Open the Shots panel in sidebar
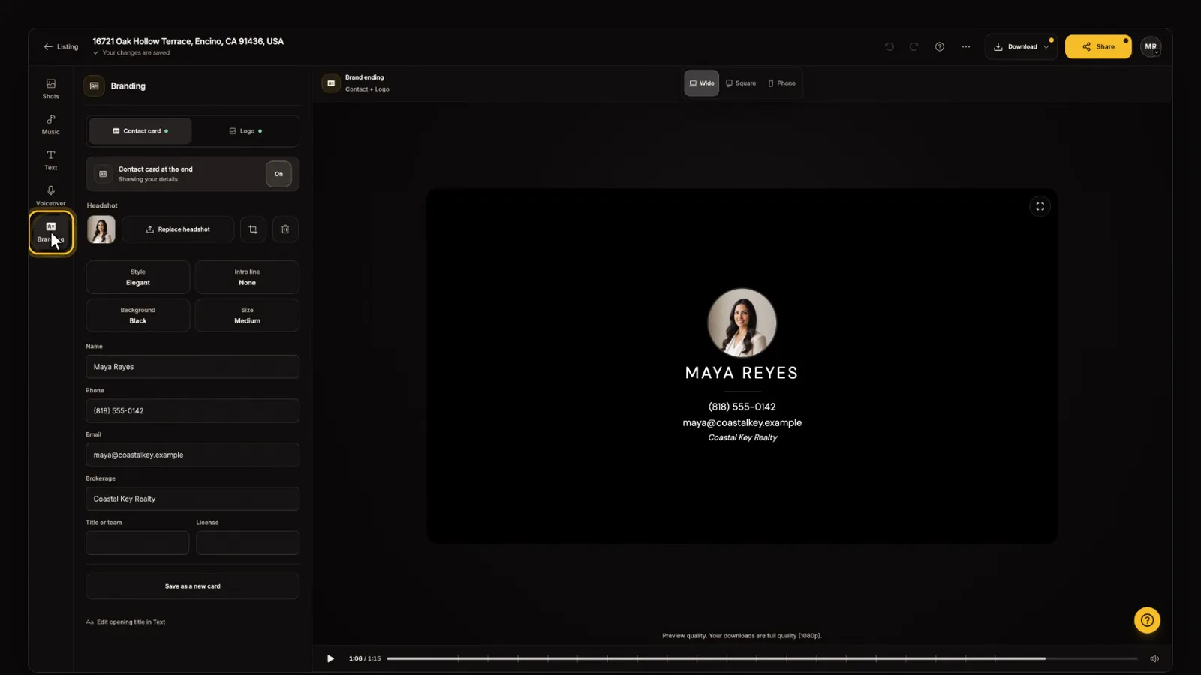 click(50, 88)
